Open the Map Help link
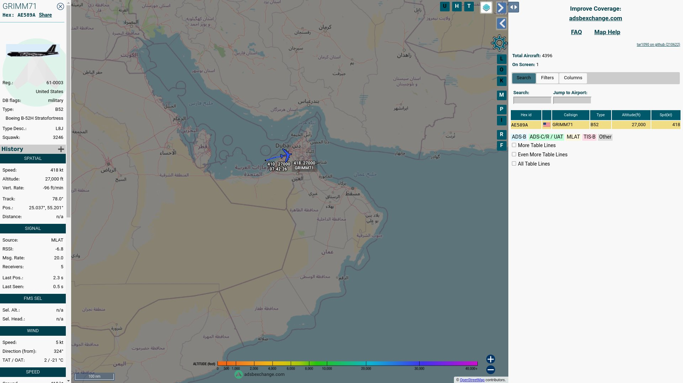Screen dimensions: 683x383 [607, 32]
